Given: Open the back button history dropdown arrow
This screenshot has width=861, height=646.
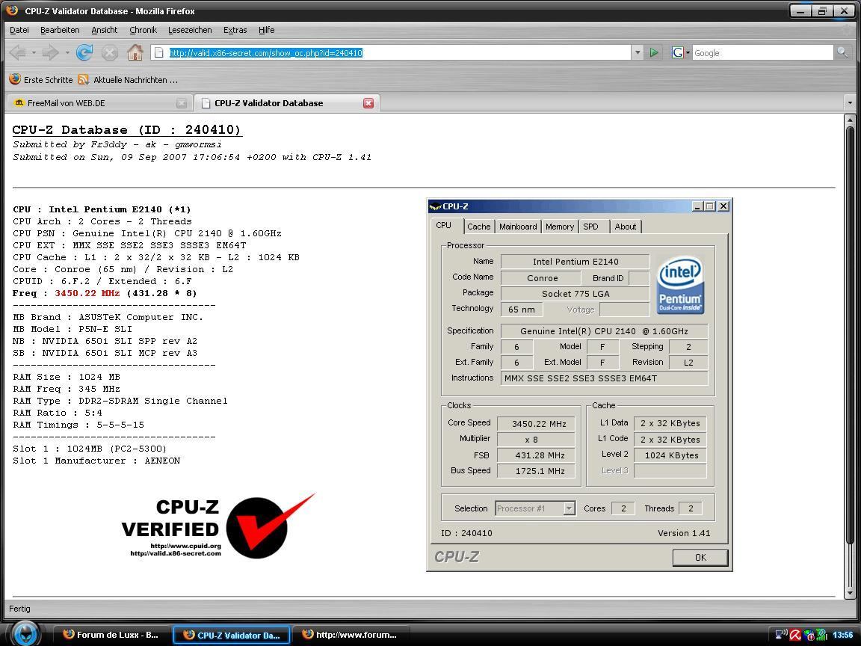Looking at the screenshot, I should click(34, 53).
